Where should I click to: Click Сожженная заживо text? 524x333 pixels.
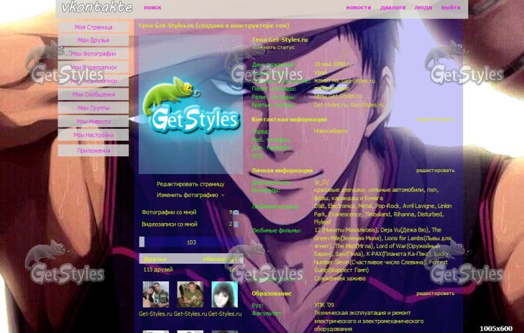pyautogui.click(x=339, y=278)
